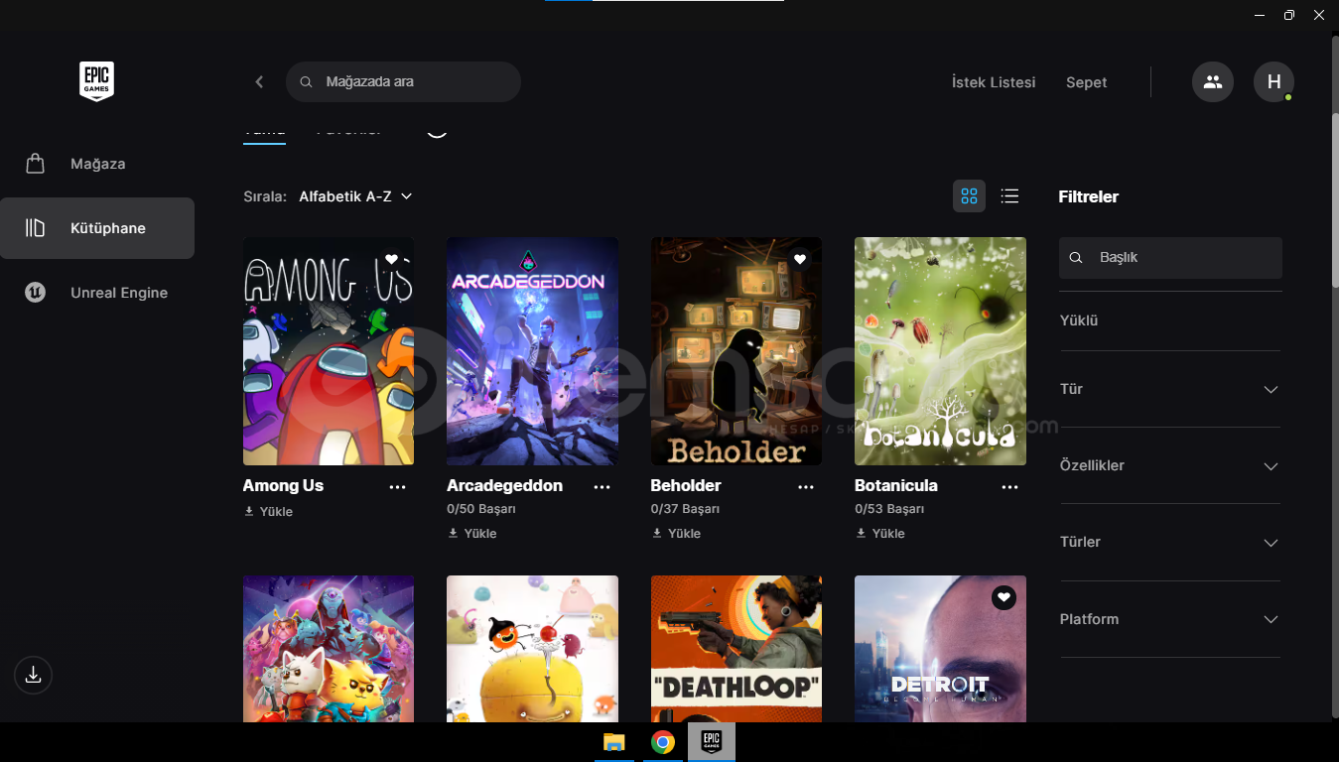Click the Among Us title text

283,486
